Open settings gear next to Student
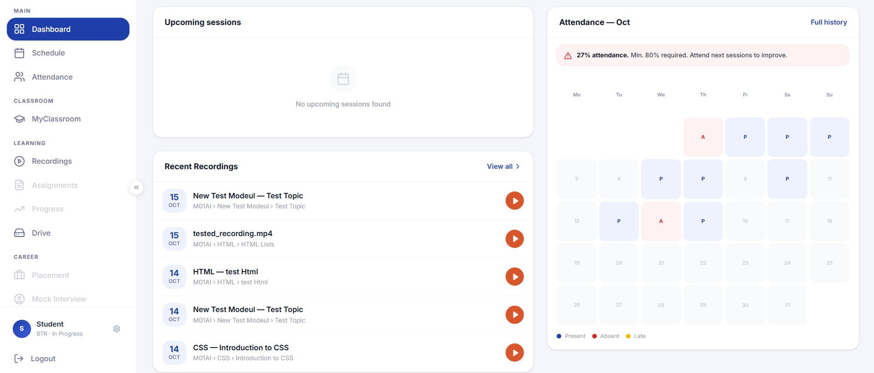The width and height of the screenshot is (874, 373). click(117, 329)
